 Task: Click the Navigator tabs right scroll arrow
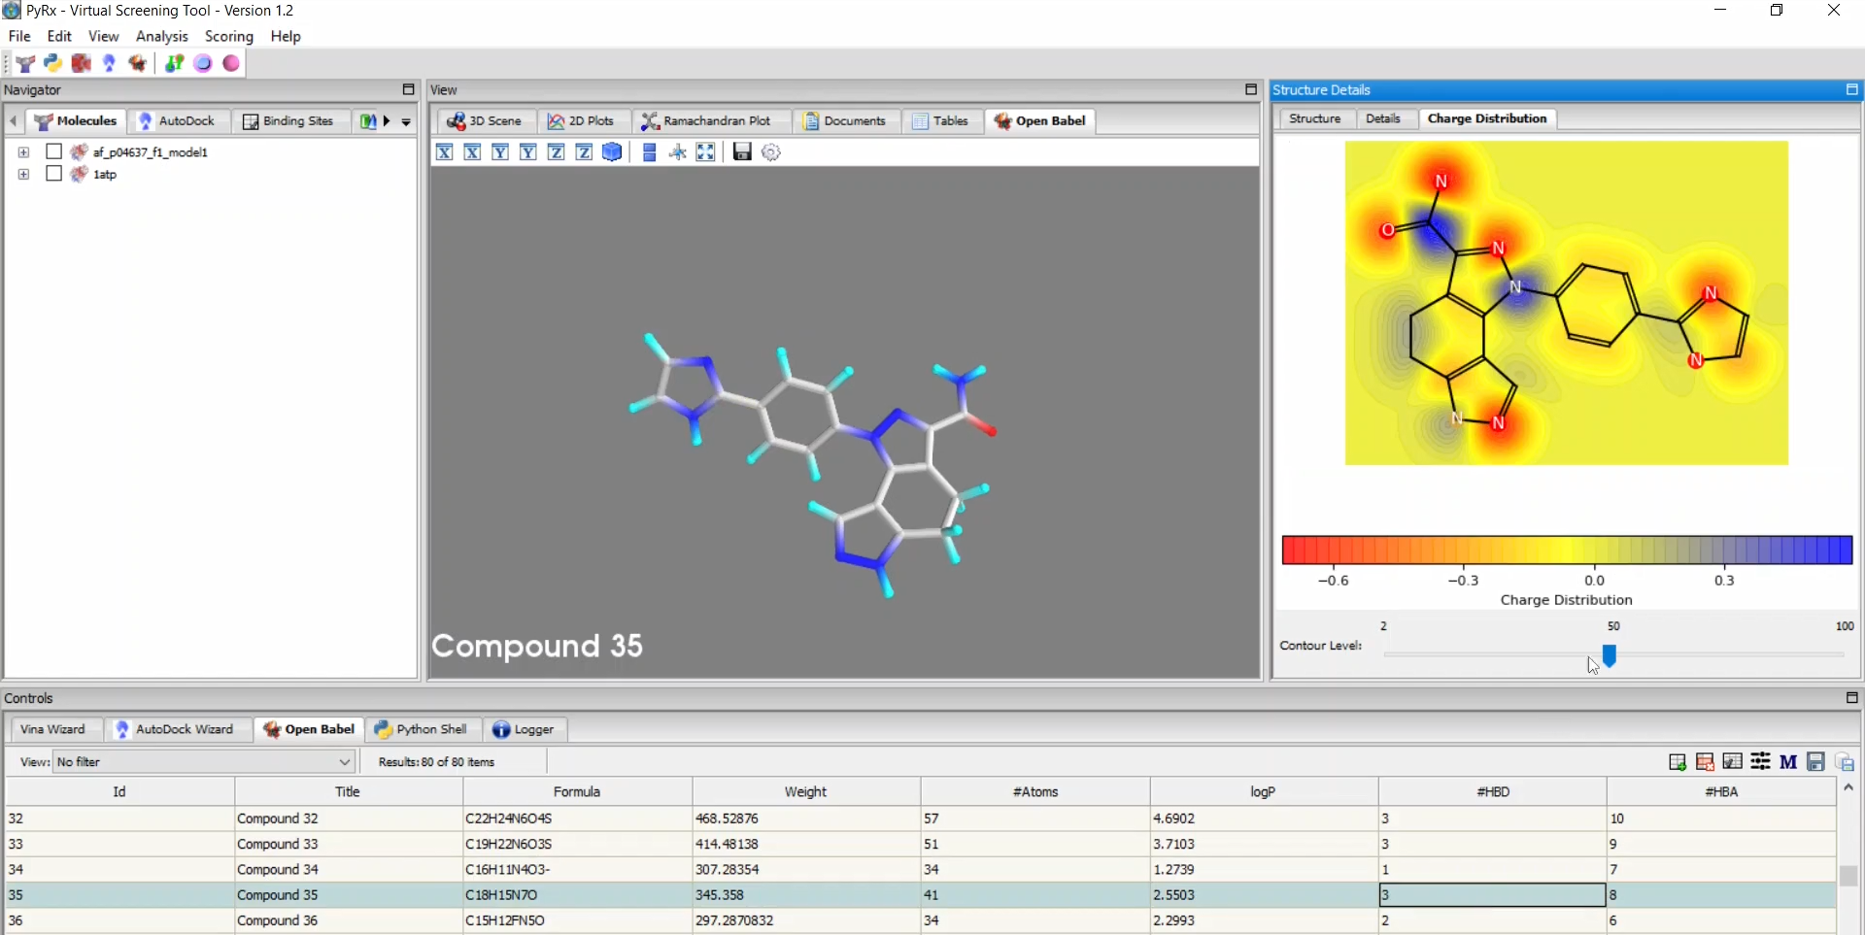coord(387,121)
